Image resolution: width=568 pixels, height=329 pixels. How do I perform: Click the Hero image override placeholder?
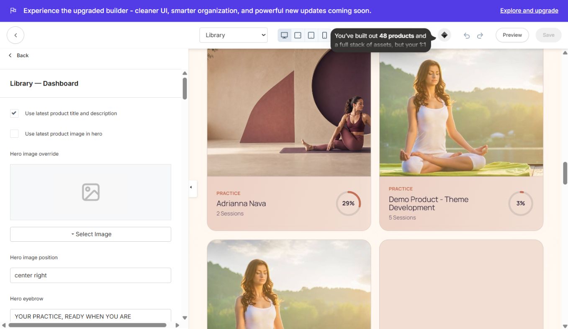point(90,192)
